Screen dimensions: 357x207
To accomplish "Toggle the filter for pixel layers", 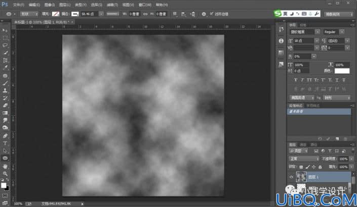I will 316,151.
